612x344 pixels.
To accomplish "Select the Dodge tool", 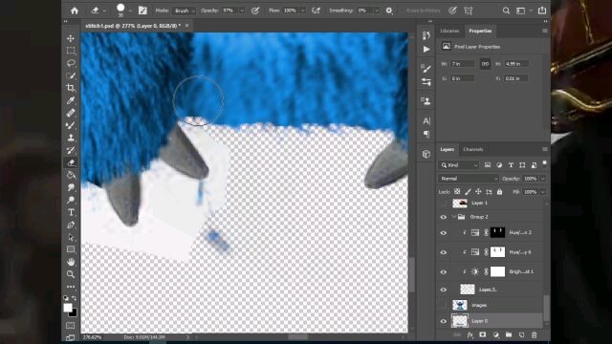I will (71, 200).
